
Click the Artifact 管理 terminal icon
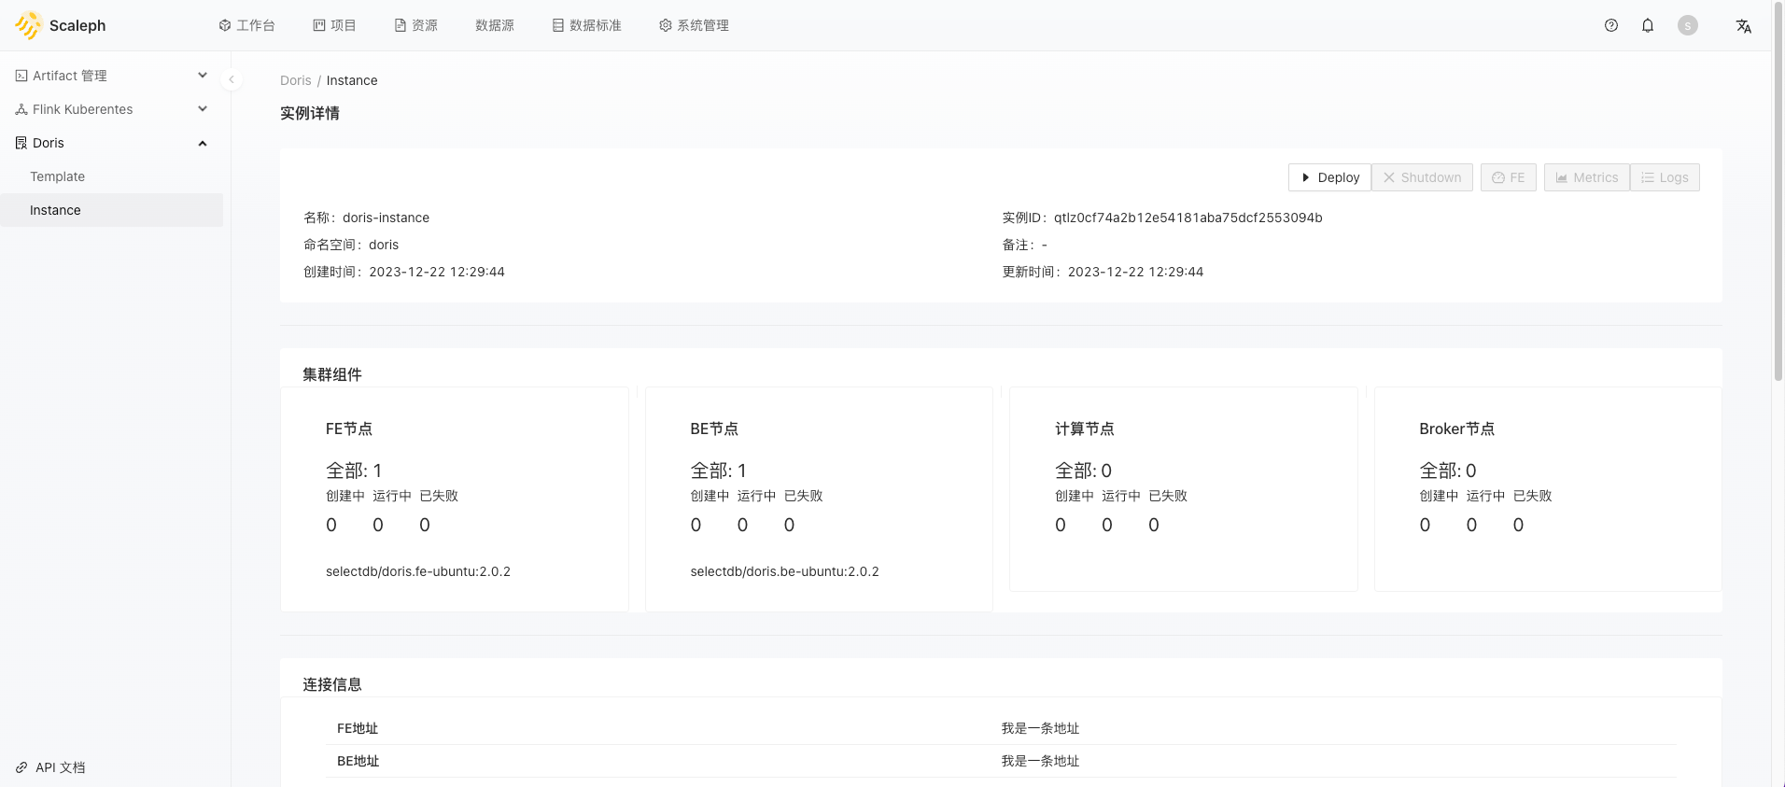pyautogui.click(x=21, y=76)
